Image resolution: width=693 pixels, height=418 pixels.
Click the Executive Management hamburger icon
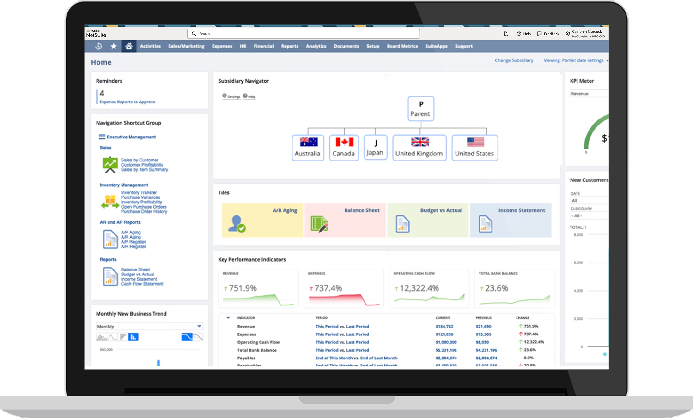(x=102, y=137)
